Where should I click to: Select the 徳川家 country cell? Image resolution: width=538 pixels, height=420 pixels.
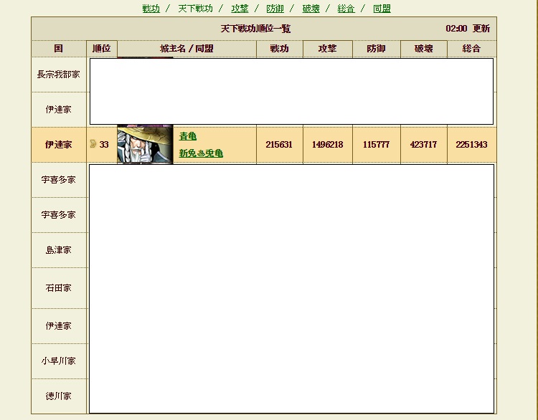[59, 396]
